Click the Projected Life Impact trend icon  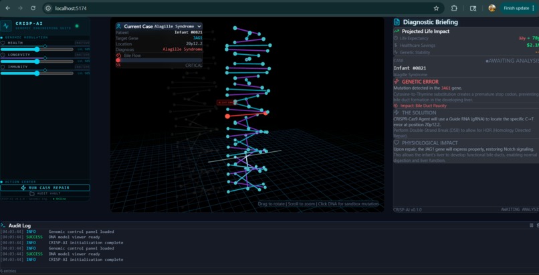(397, 31)
